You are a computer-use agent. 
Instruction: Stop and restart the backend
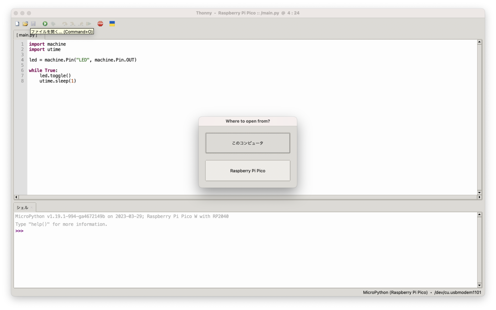tap(100, 23)
